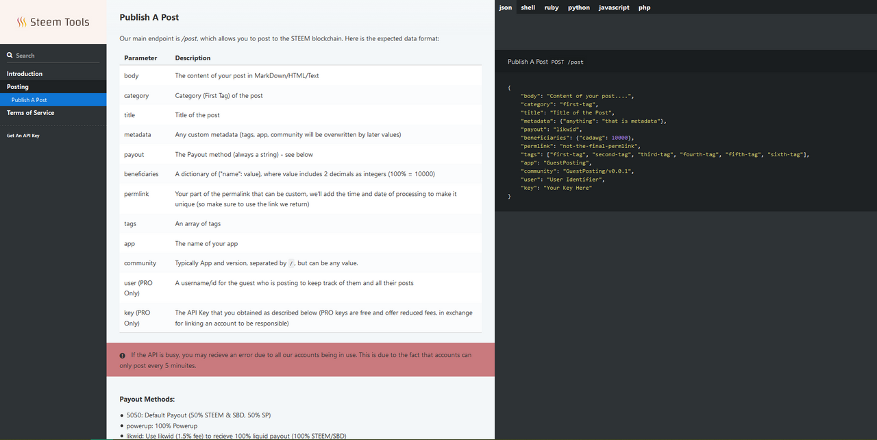
Task: Open the Introduction section in sidebar
Action: pyautogui.click(x=25, y=73)
